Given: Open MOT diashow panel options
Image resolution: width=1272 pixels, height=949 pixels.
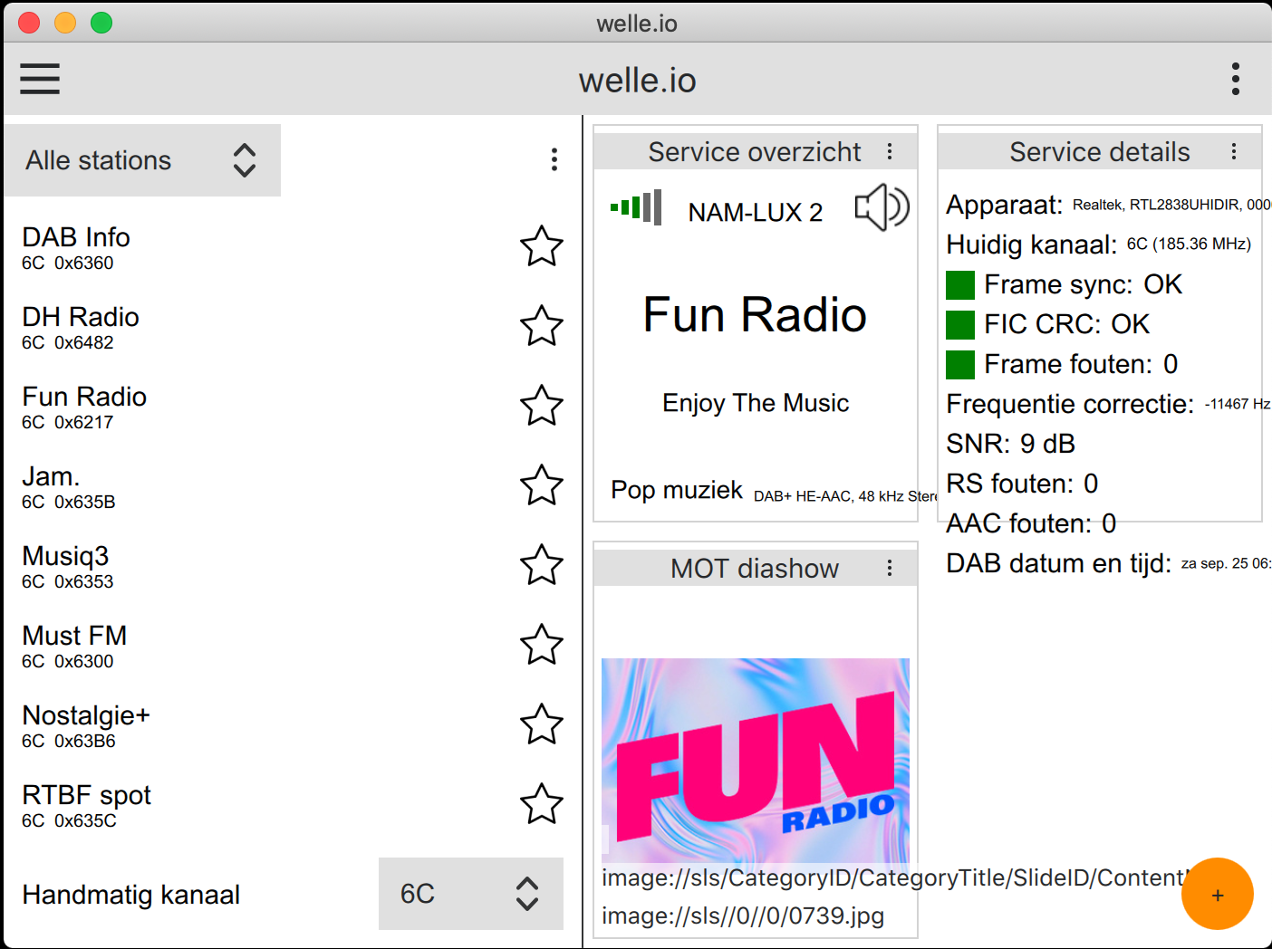Looking at the screenshot, I should (x=890, y=568).
